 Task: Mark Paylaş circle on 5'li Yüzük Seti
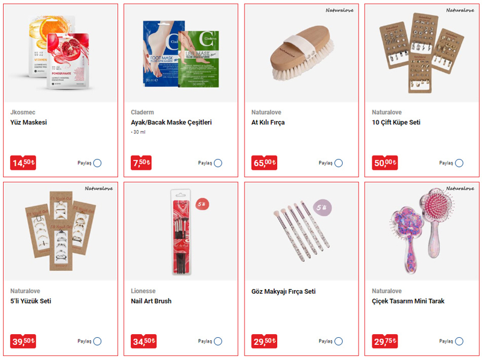[98, 341]
